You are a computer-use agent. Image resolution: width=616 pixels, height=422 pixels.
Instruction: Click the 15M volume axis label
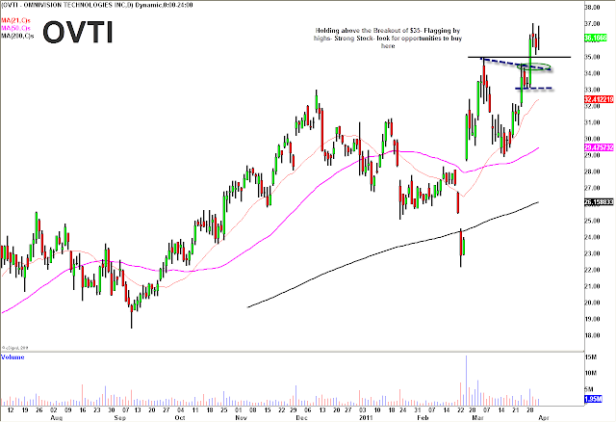pos(591,357)
